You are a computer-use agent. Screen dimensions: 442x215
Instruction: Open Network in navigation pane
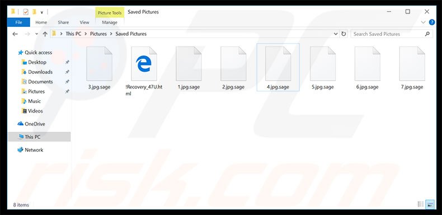(x=34, y=150)
